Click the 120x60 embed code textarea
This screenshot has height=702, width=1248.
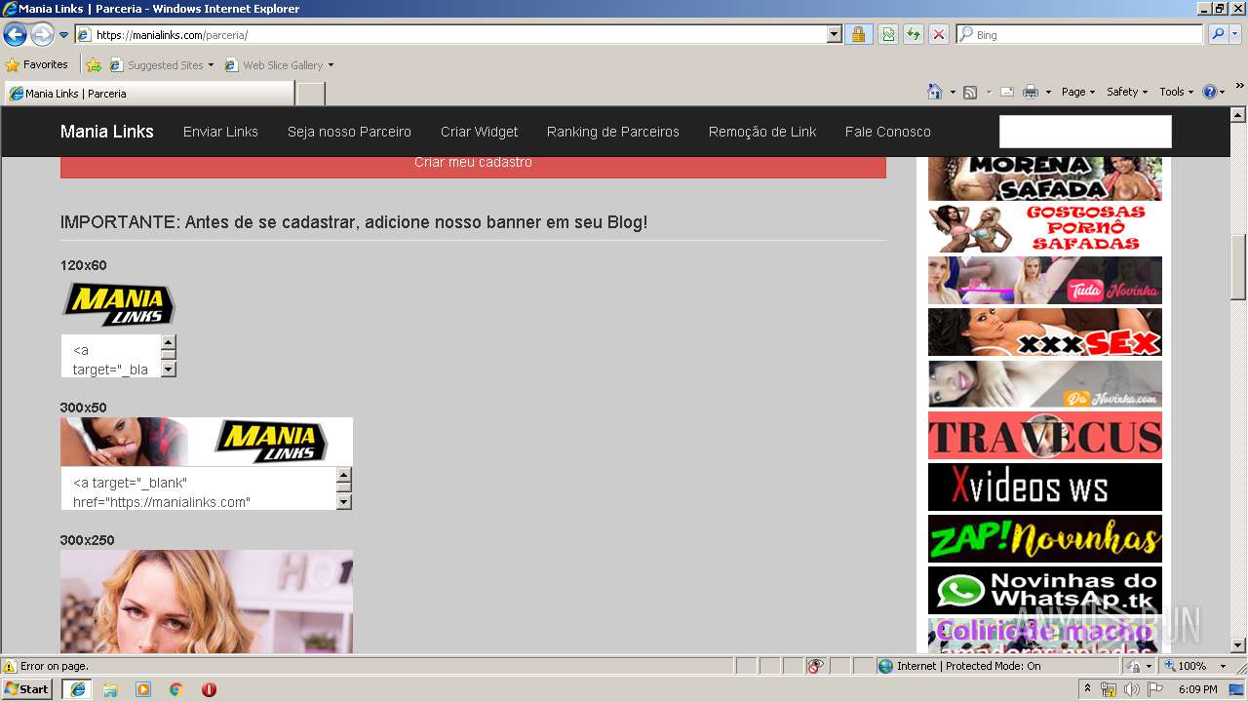(110, 356)
